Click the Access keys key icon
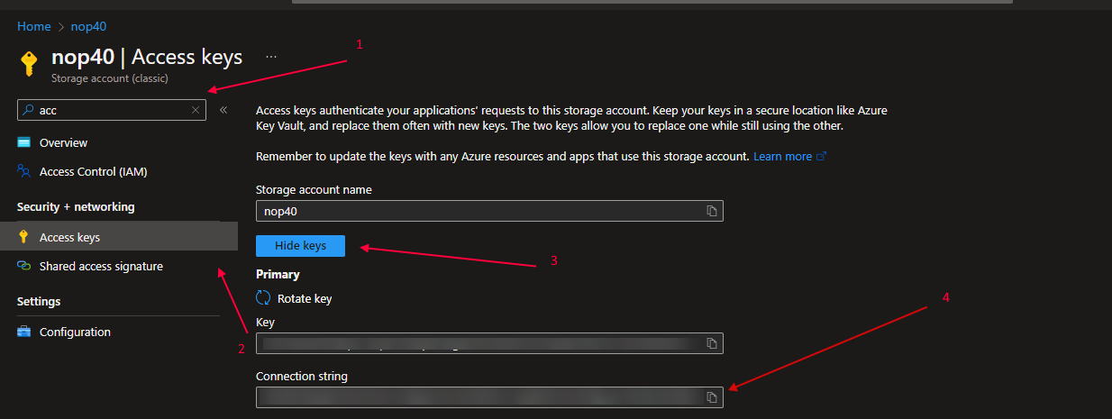Screen dimensions: 1112x419 point(24,237)
